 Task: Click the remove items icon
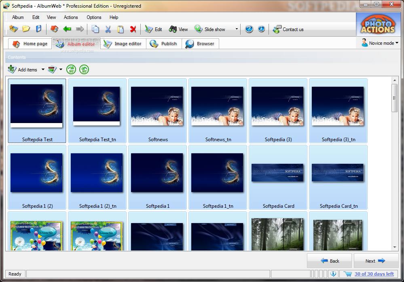point(52,69)
